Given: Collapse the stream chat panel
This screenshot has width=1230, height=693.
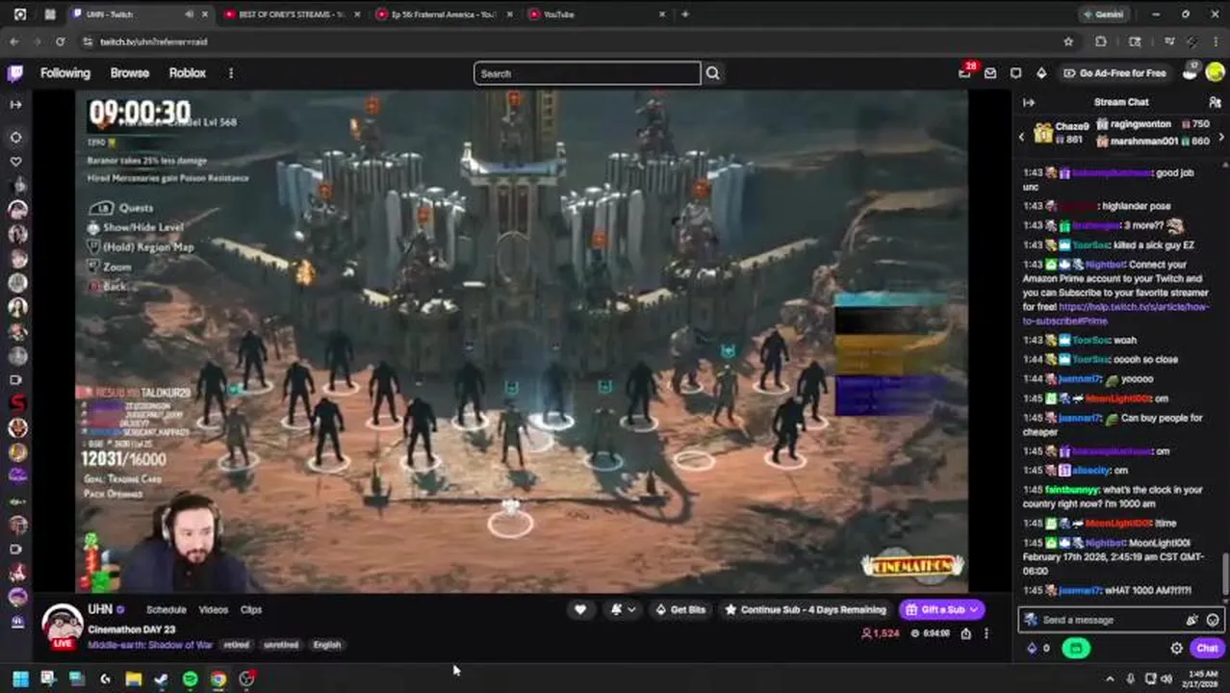Looking at the screenshot, I should (x=1029, y=102).
